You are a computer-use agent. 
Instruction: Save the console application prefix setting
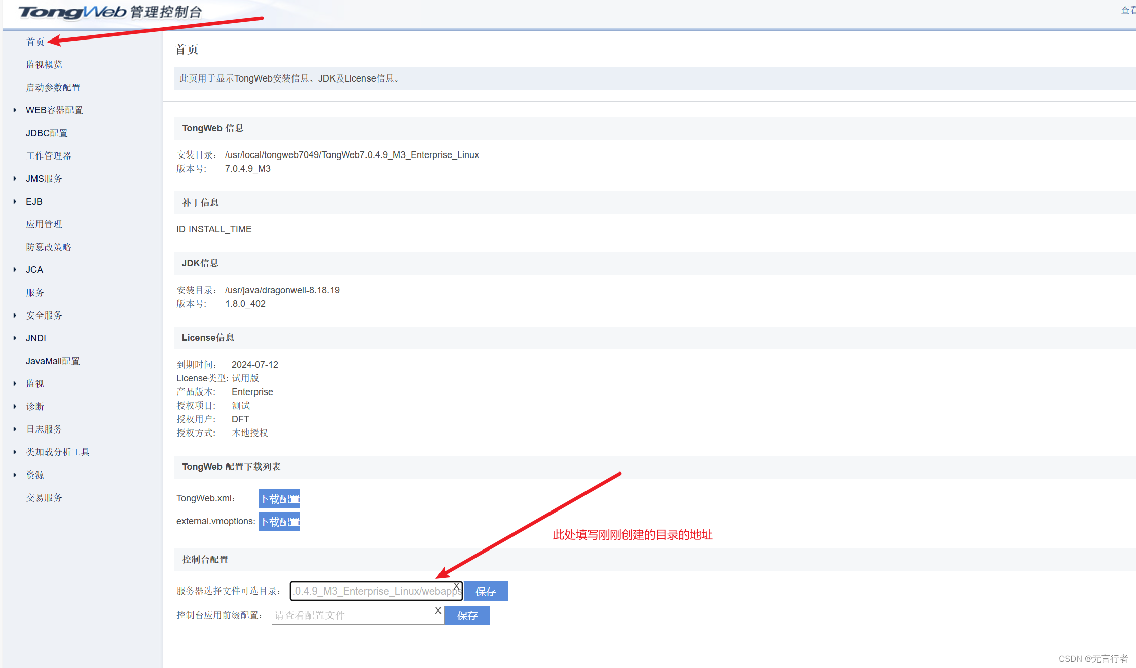467,616
